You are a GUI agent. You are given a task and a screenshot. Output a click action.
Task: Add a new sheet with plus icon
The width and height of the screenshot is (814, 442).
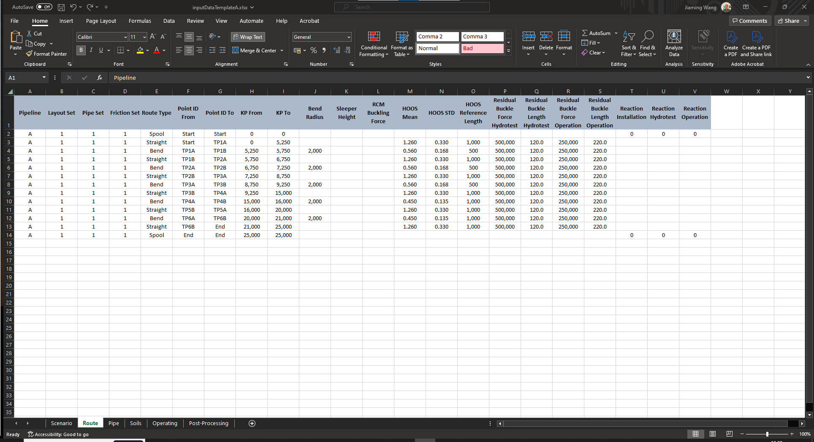point(252,423)
